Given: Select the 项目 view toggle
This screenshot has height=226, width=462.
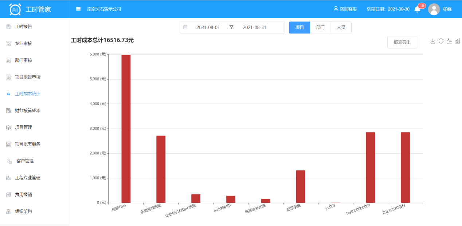Looking at the screenshot, I should pyautogui.click(x=299, y=28).
